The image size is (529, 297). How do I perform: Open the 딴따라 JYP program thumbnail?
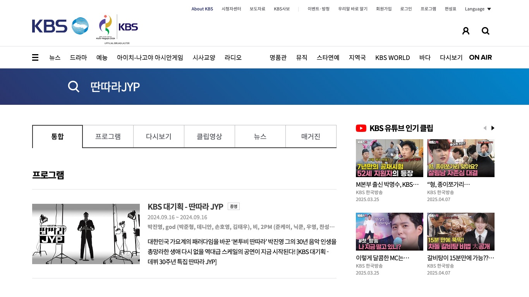[x=86, y=234]
